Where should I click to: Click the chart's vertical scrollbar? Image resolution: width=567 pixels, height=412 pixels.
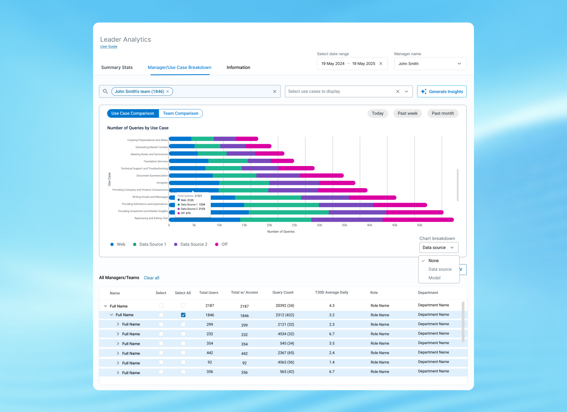(458, 185)
